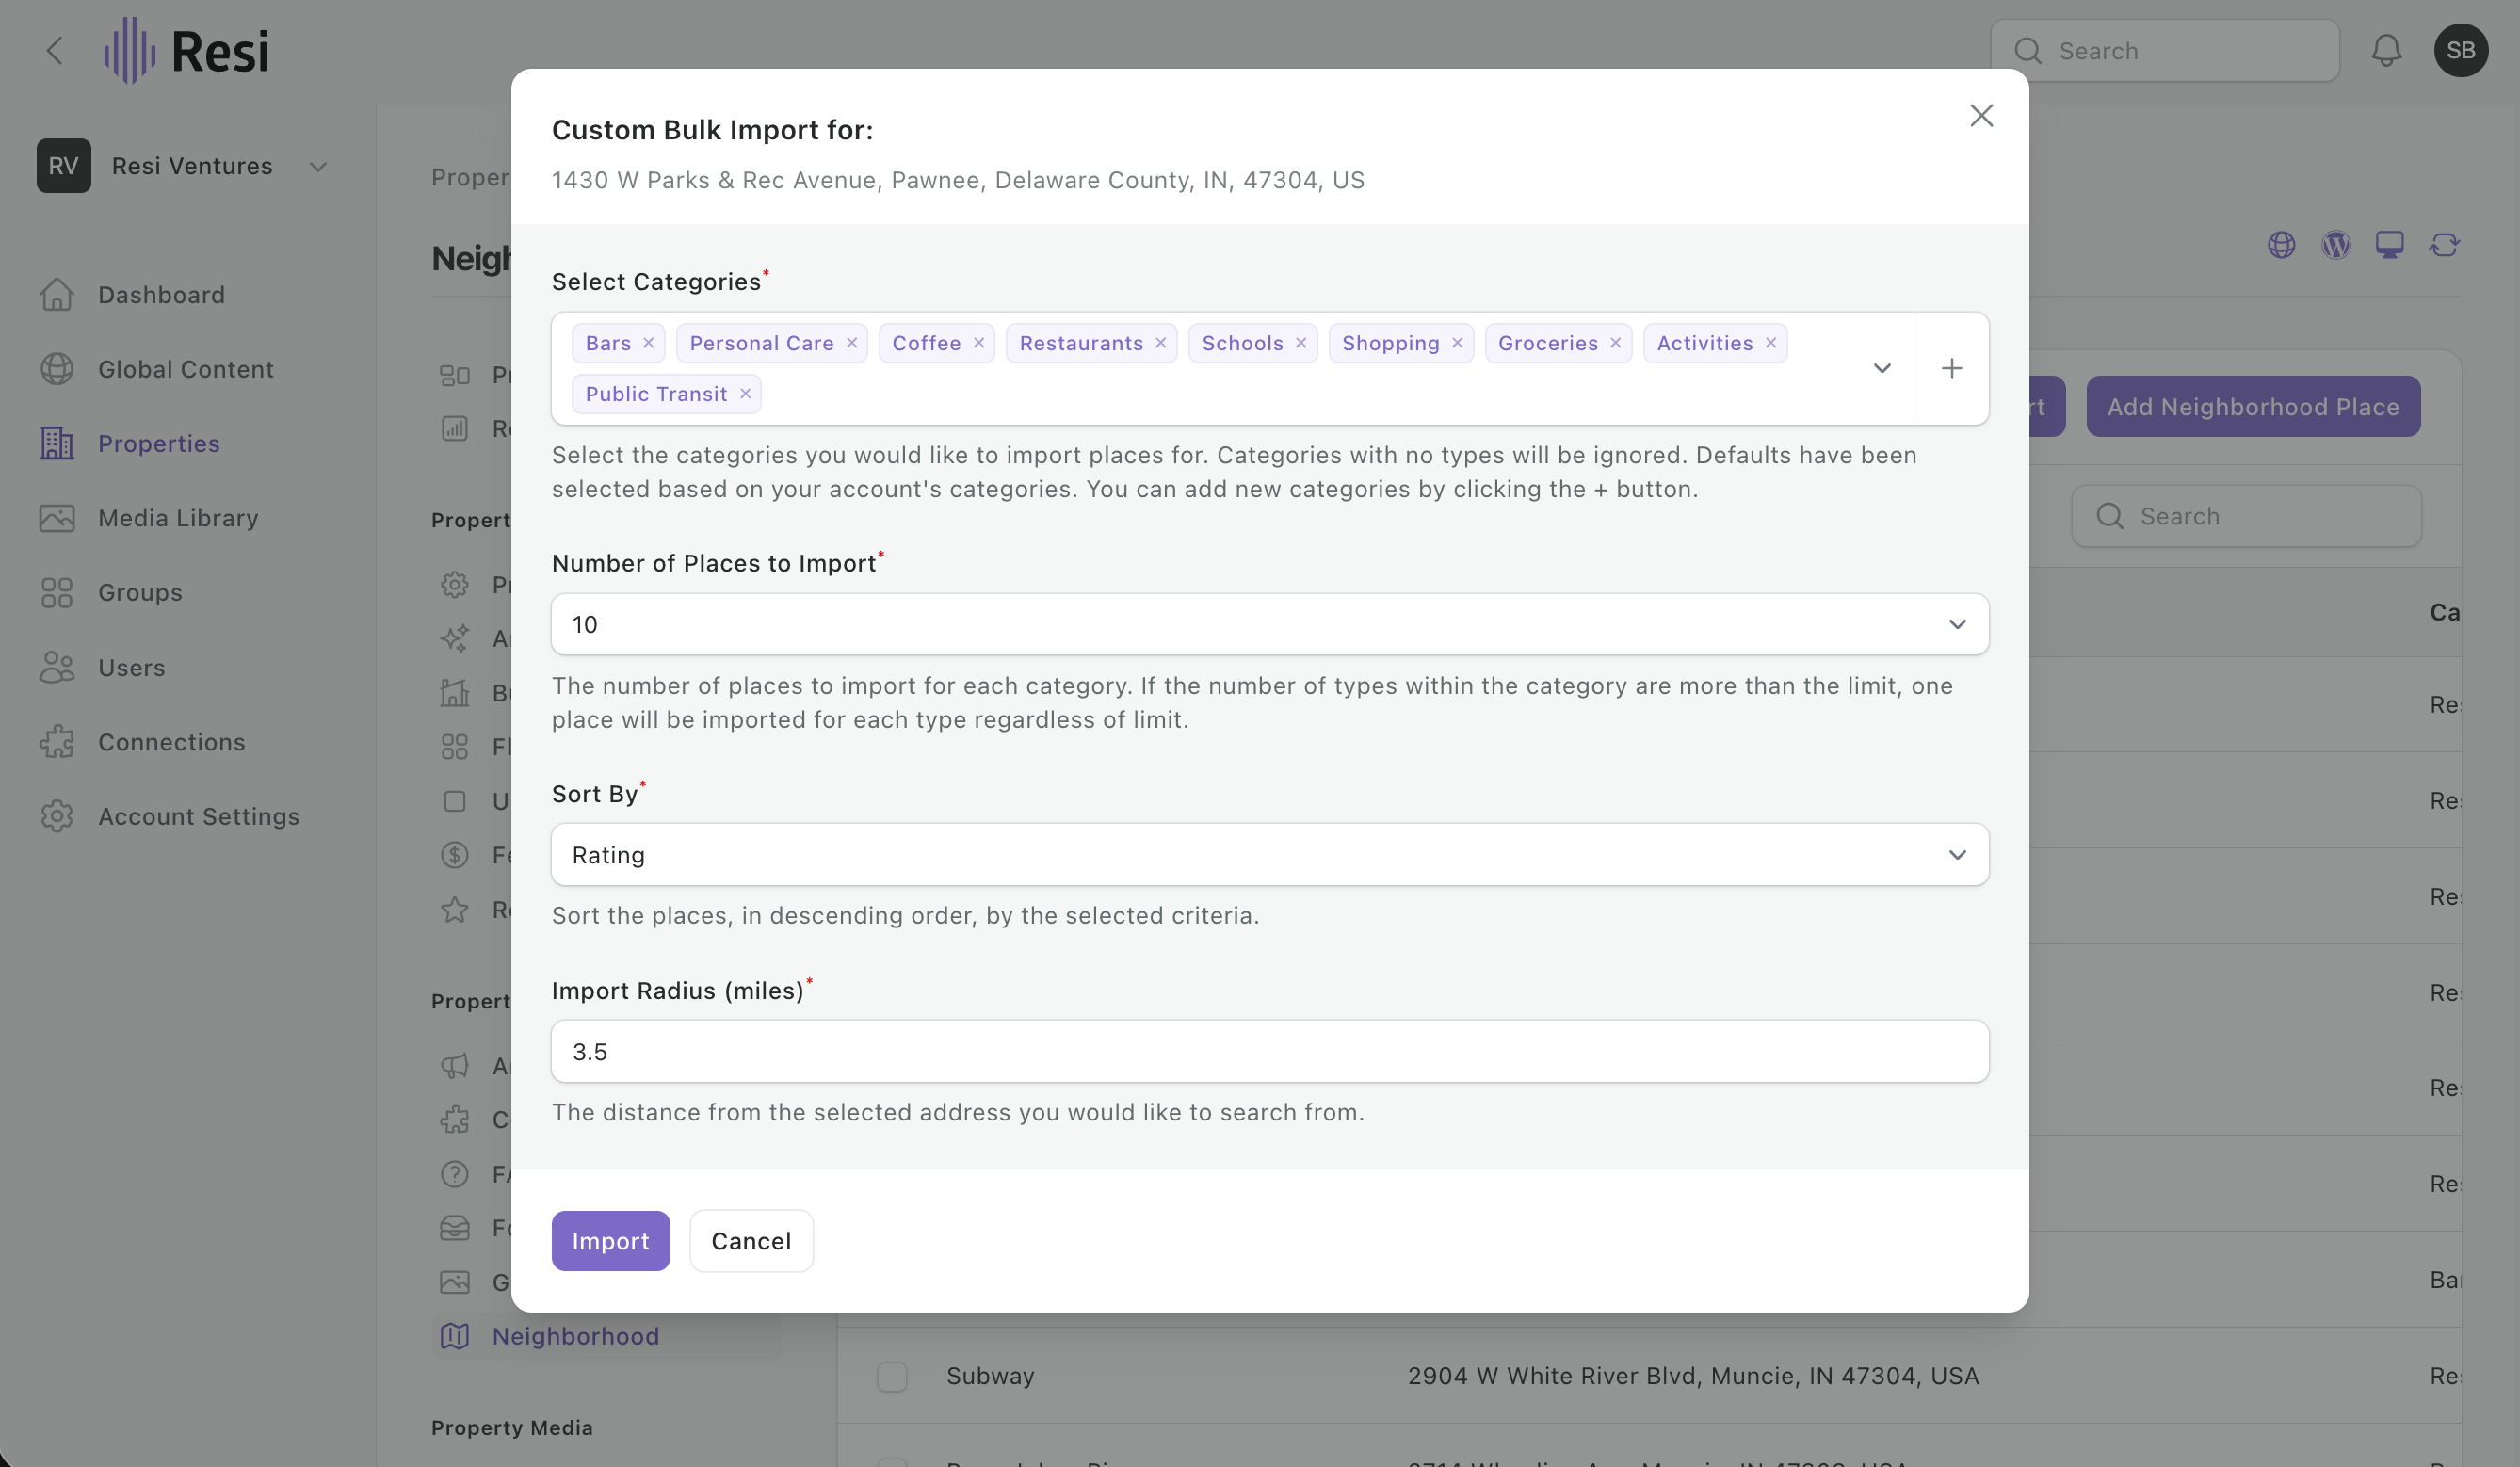The height and width of the screenshot is (1467, 2520).
Task: Click the neighborhood places Search field
Action: coord(2246,516)
